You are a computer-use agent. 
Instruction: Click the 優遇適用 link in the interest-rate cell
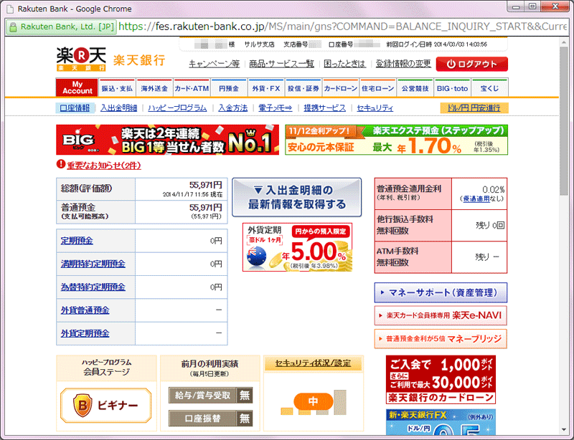(476, 199)
